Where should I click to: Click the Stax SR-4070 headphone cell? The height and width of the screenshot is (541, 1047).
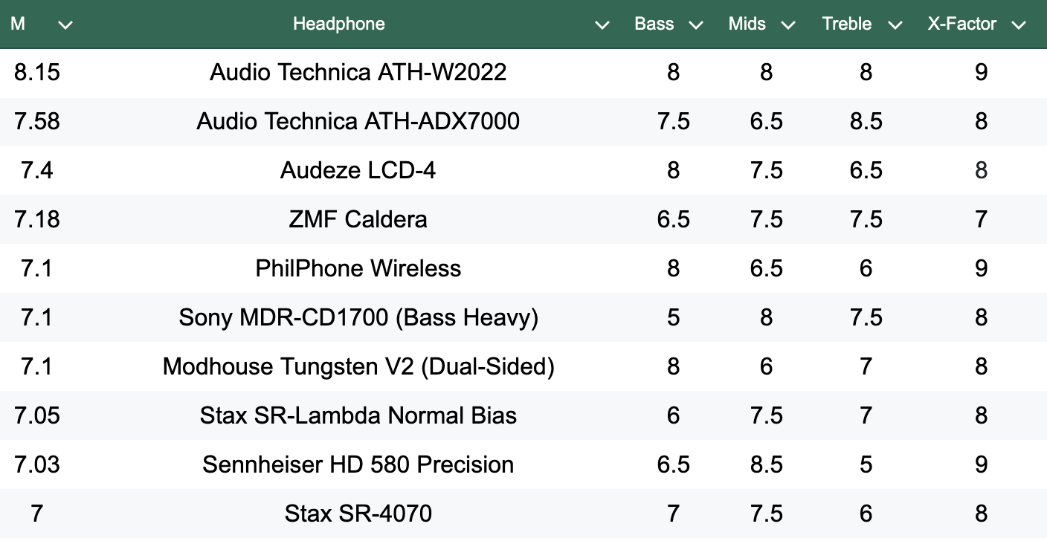358,514
